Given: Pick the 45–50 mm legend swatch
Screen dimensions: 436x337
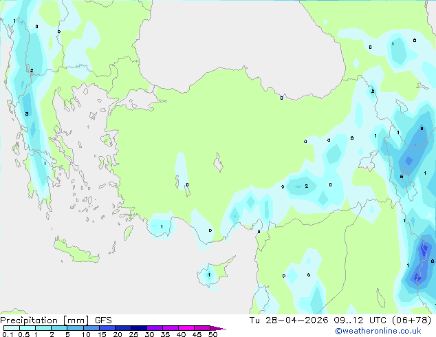Looking at the screenshot, I should (202, 328).
